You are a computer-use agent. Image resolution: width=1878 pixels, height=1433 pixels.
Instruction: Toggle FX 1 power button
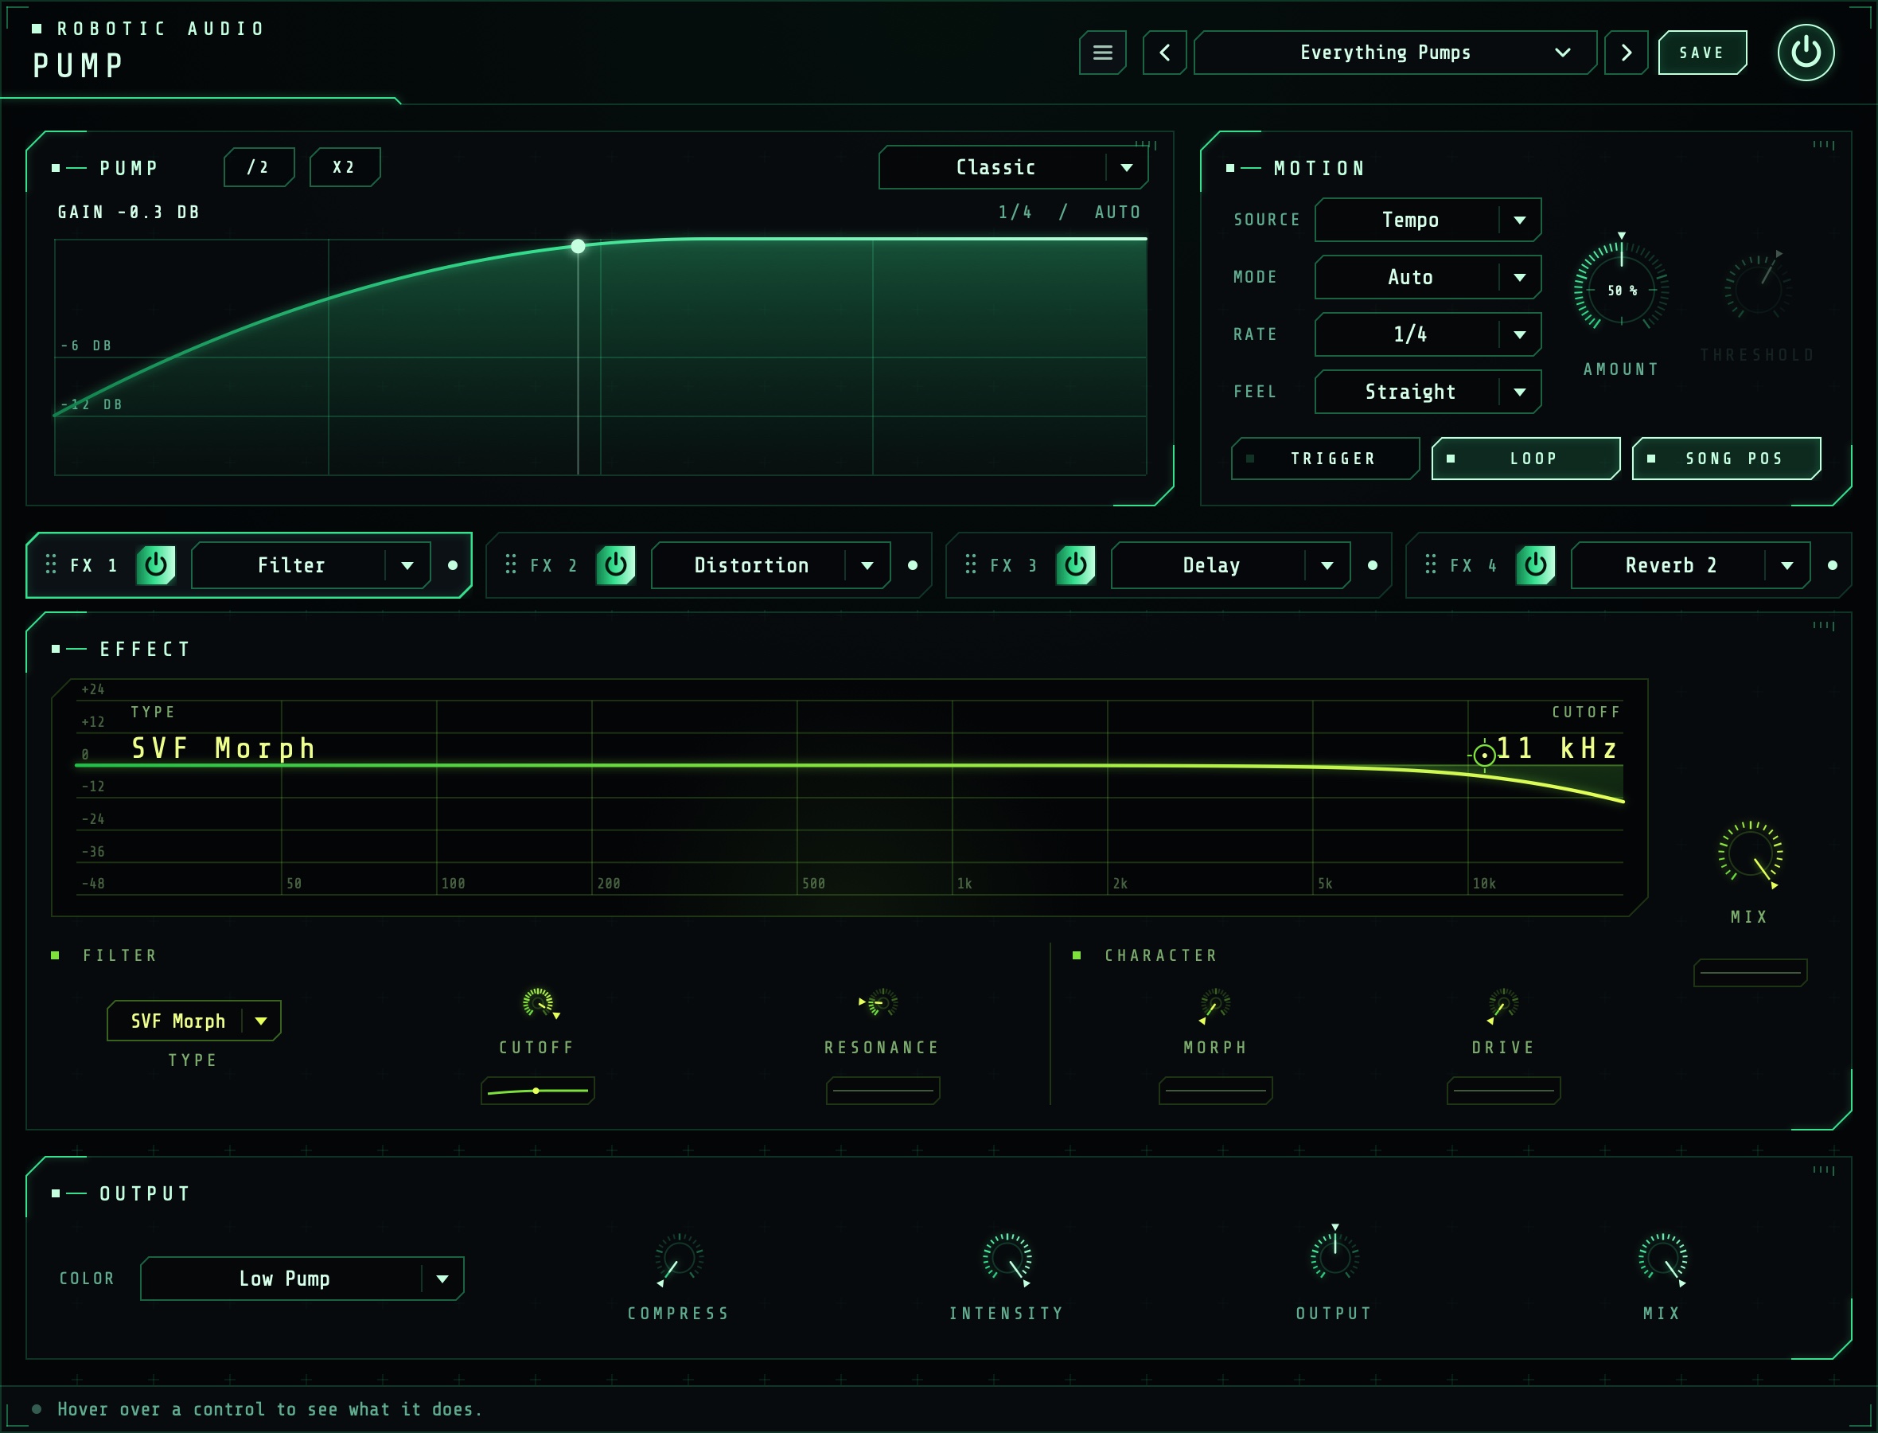(x=156, y=564)
